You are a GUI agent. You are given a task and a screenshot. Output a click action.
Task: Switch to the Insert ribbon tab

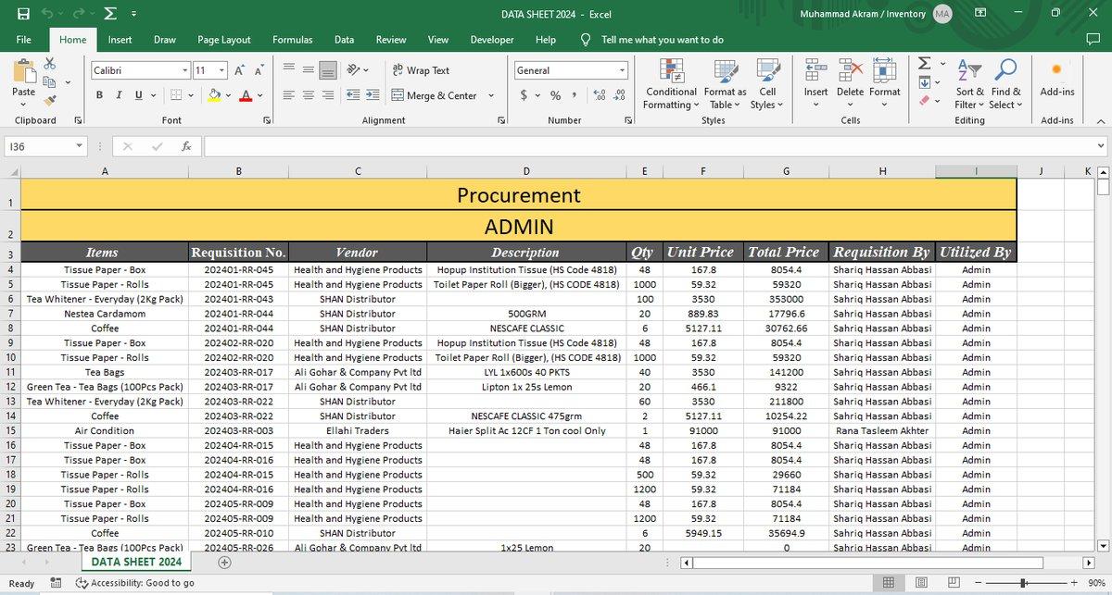coord(120,40)
